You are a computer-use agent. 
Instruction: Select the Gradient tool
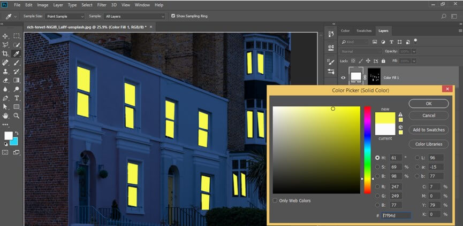point(17,80)
